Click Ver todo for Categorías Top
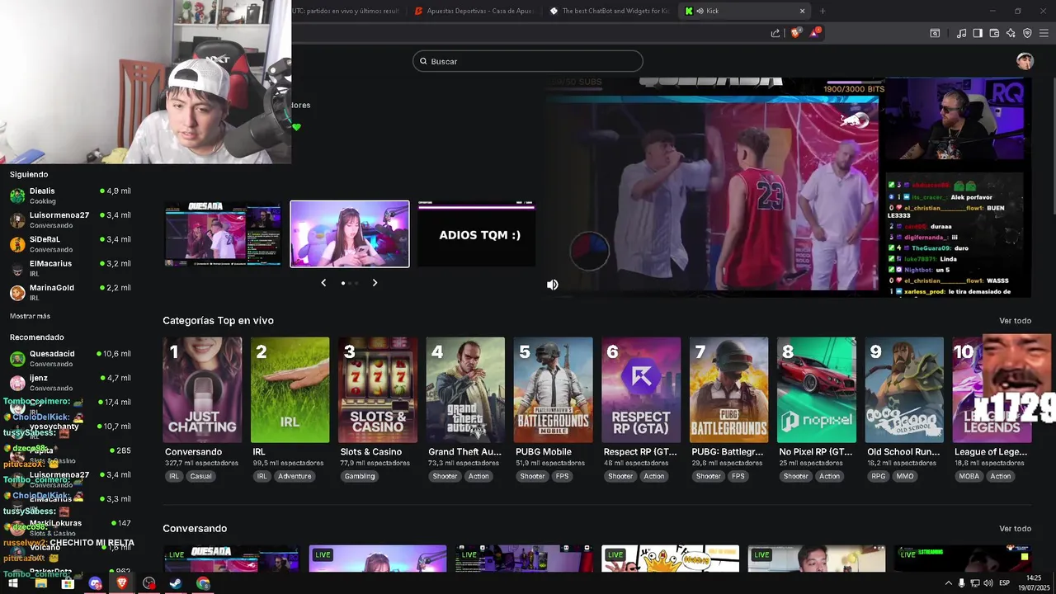This screenshot has height=594, width=1056. [1015, 321]
